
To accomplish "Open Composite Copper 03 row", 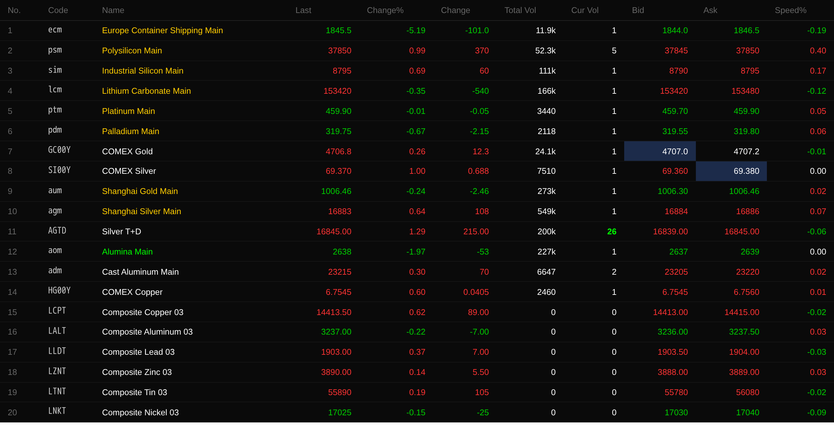I will 417,312.
